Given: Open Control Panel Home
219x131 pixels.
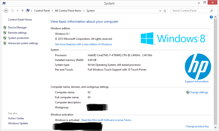Looking at the screenshot, I should [20, 20].
